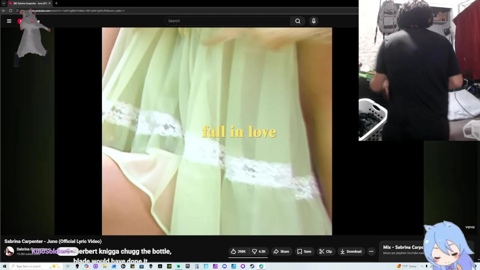The height and width of the screenshot is (270, 480).
Task: Open the NVIDIA app on the taskbar
Action: pyautogui.click(x=169, y=266)
